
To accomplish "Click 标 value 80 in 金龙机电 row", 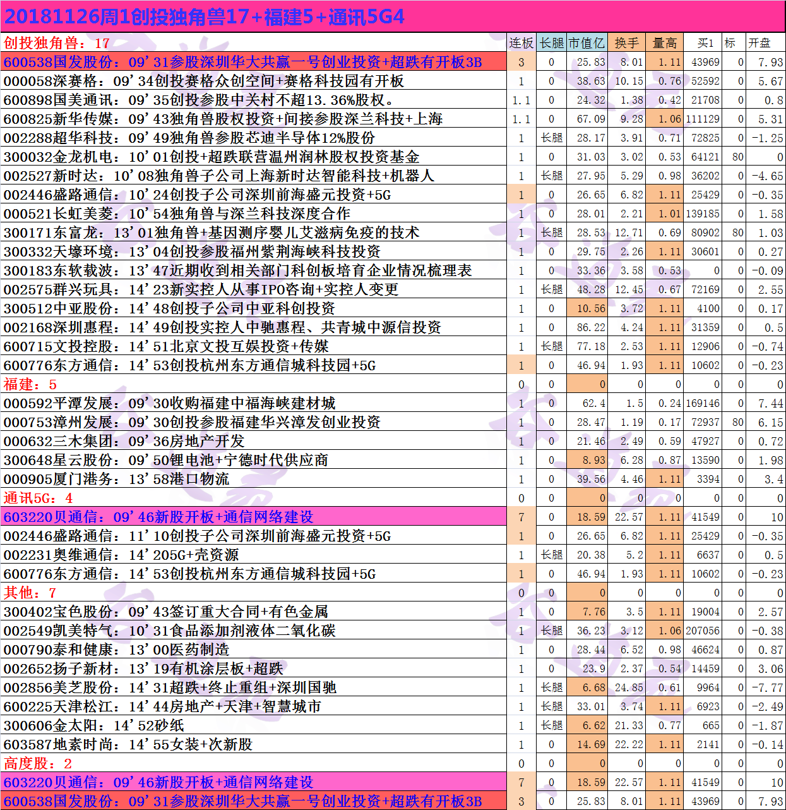I will [733, 157].
